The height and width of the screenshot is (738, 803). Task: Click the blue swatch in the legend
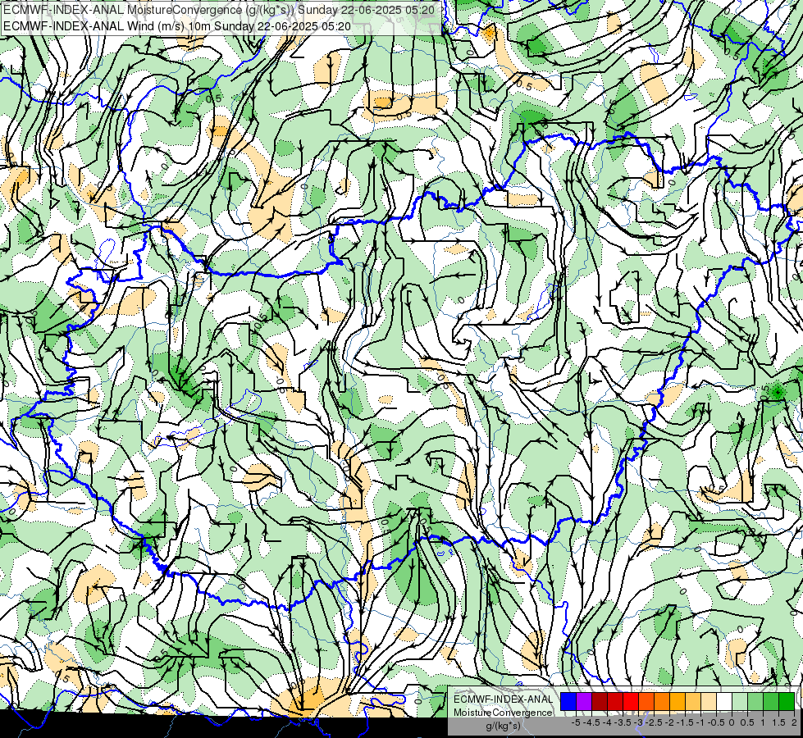click(x=568, y=702)
